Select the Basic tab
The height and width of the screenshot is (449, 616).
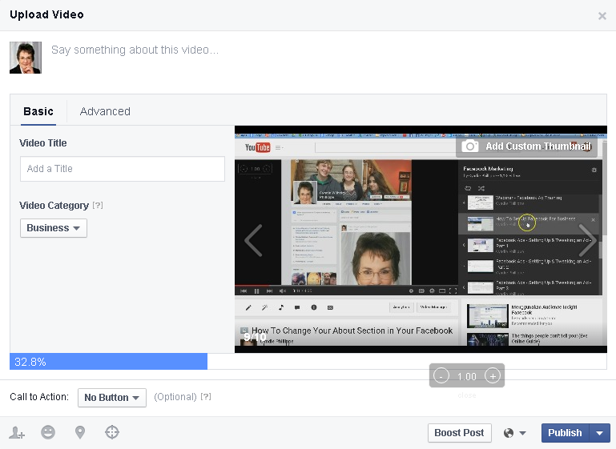(x=38, y=111)
